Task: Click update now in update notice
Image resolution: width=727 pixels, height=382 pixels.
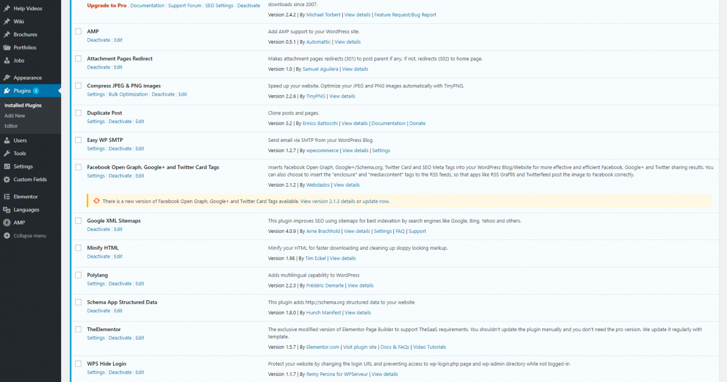Action: coord(376,201)
